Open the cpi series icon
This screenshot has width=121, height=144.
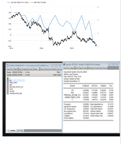(x=8, y=80)
